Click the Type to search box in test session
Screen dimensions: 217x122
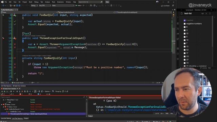(x=43, y=97)
